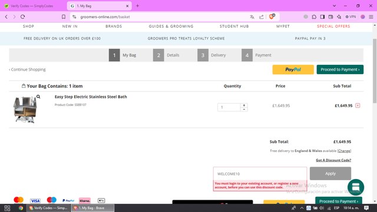
Task: Pay with the yellow PayPal button at top
Action: click(x=293, y=69)
